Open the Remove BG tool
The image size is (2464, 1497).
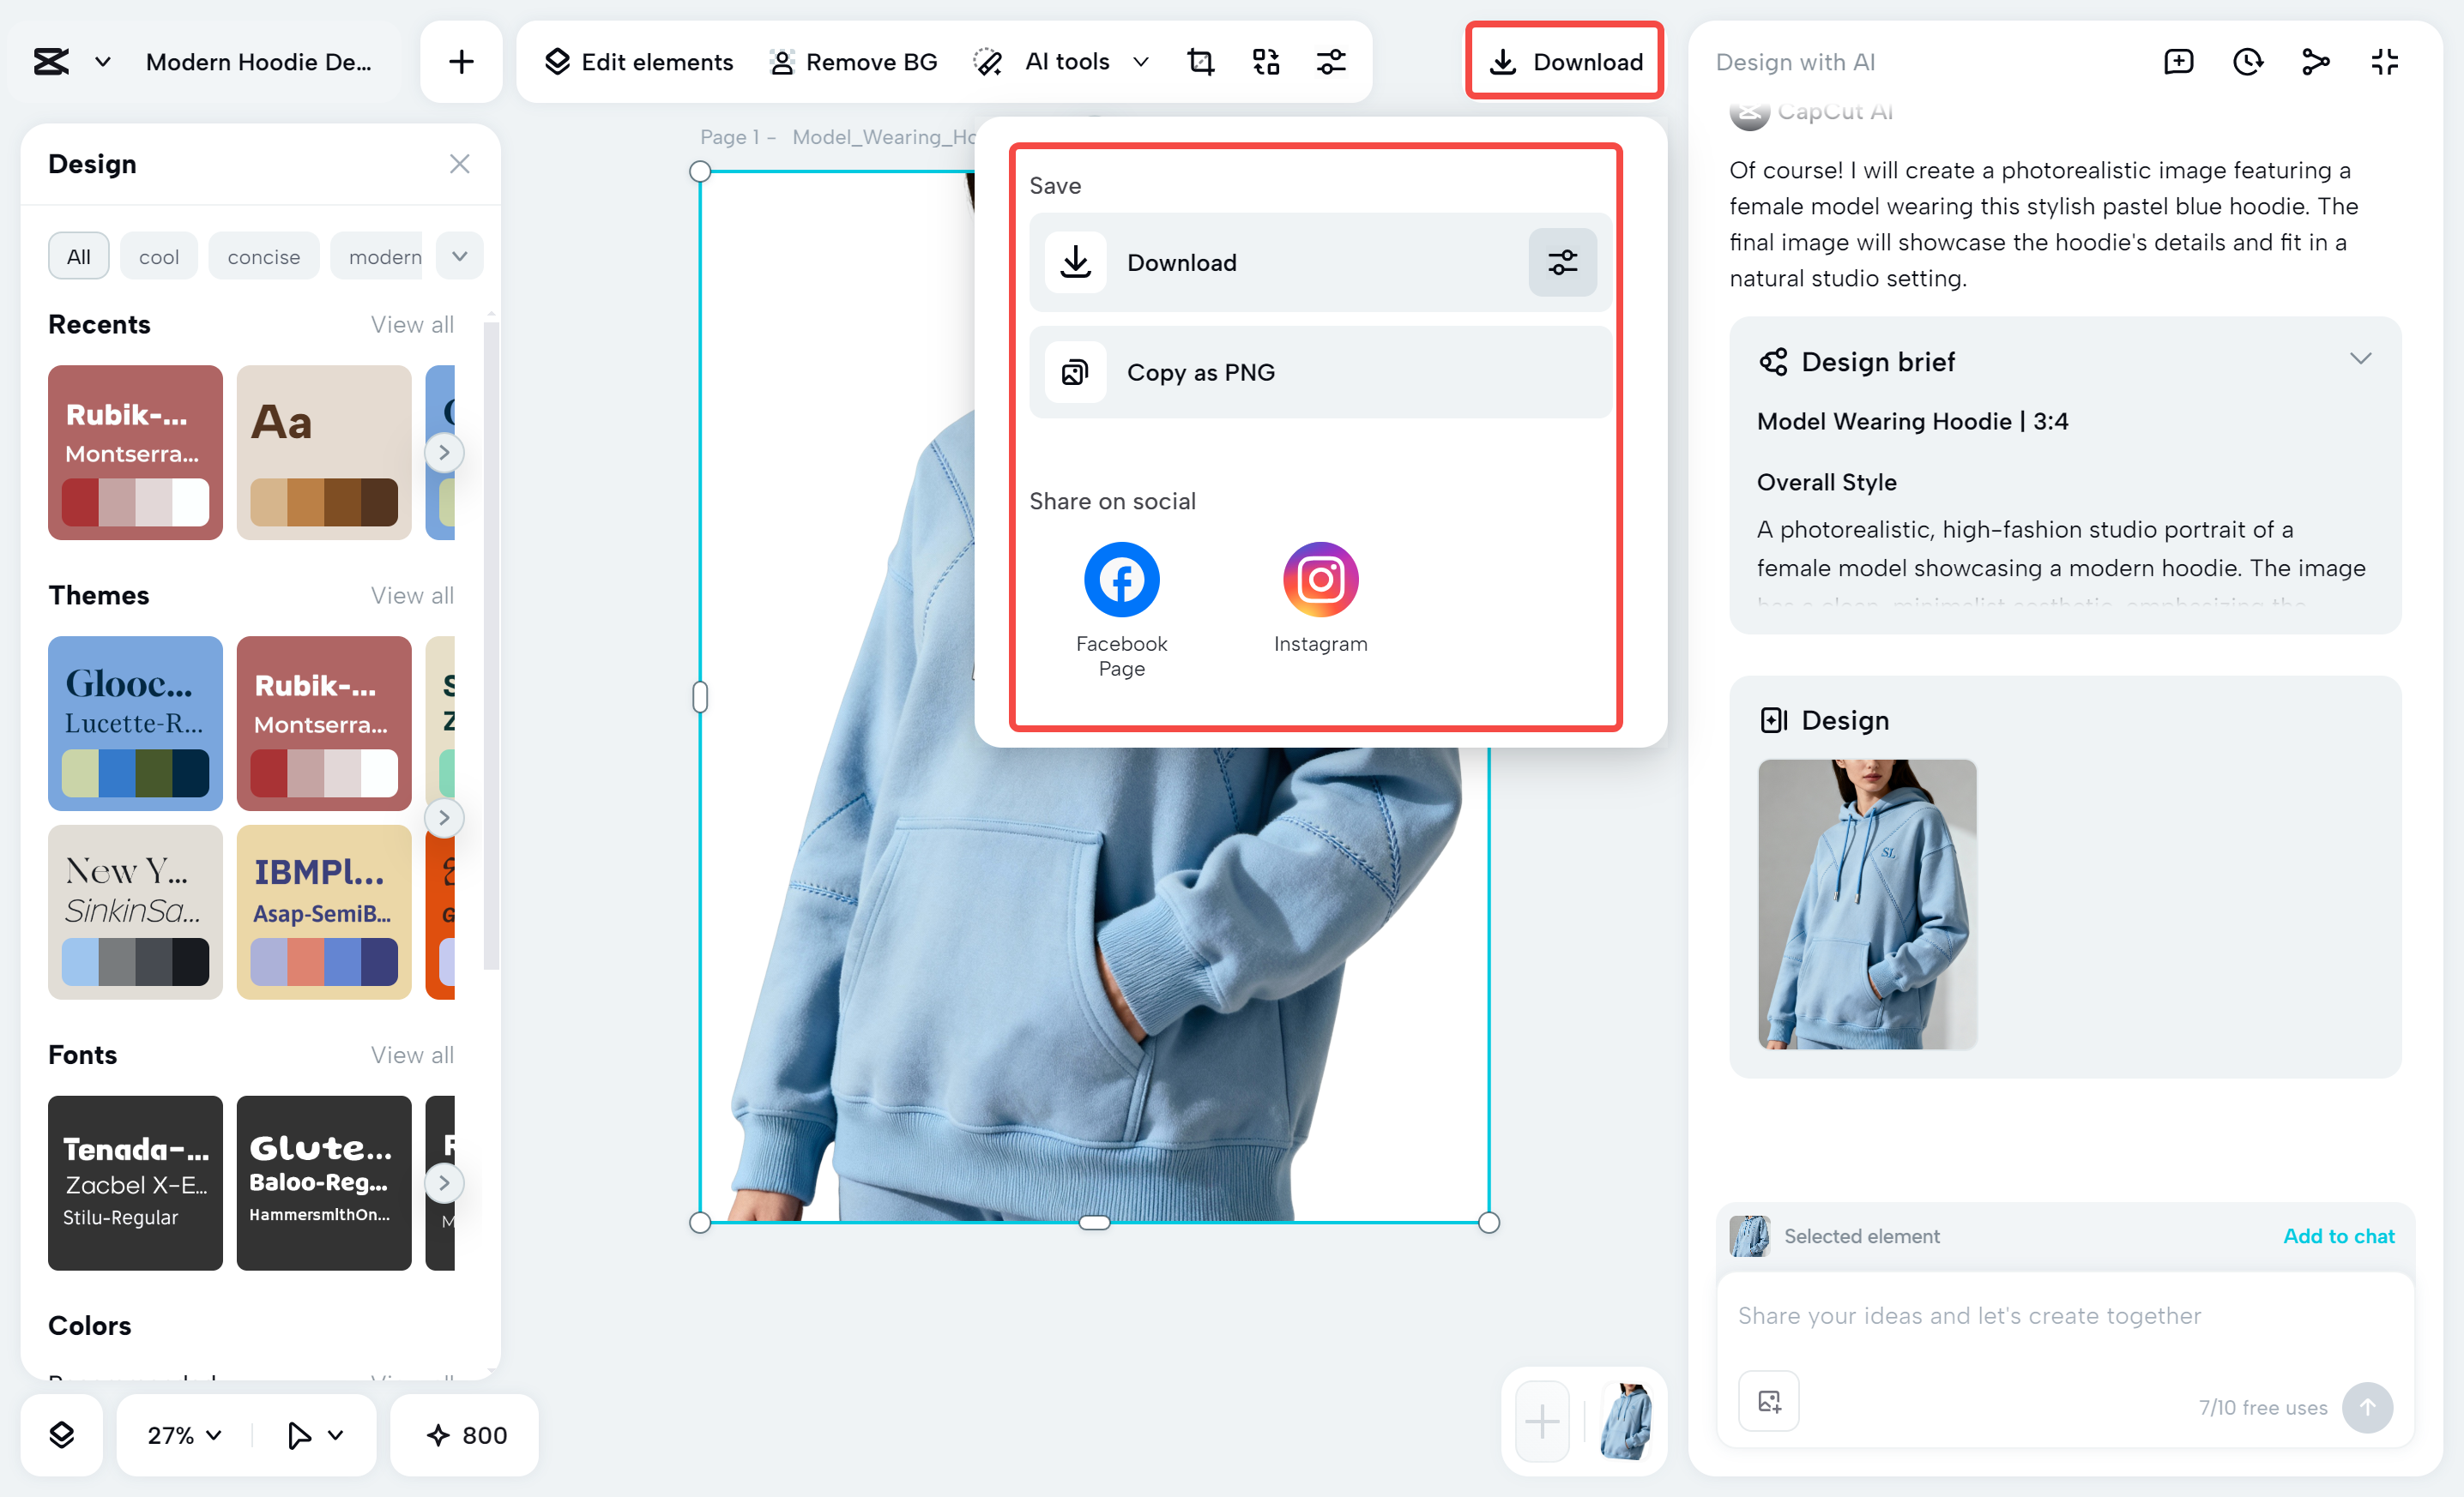tap(854, 61)
